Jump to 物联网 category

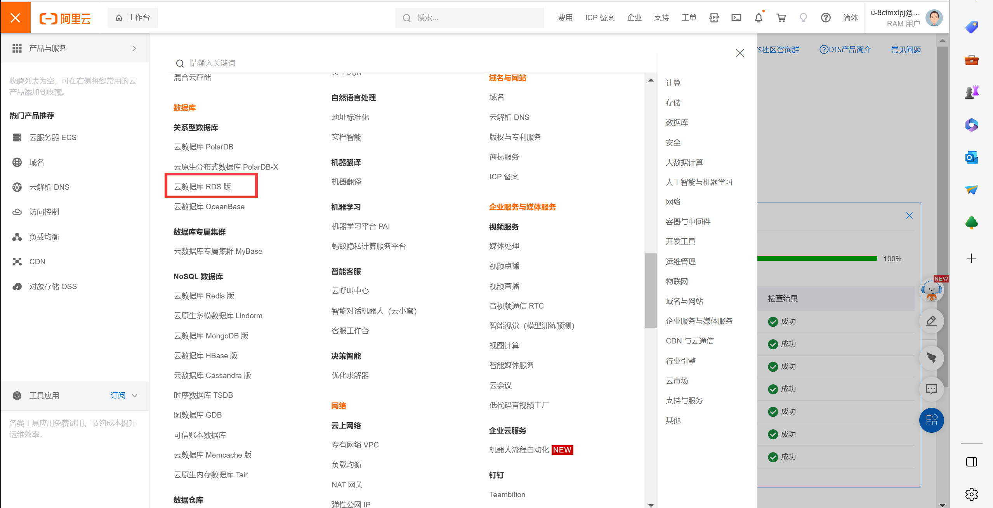[x=677, y=281]
